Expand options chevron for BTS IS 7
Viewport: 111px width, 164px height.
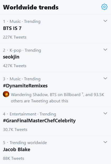[x=105, y=21]
